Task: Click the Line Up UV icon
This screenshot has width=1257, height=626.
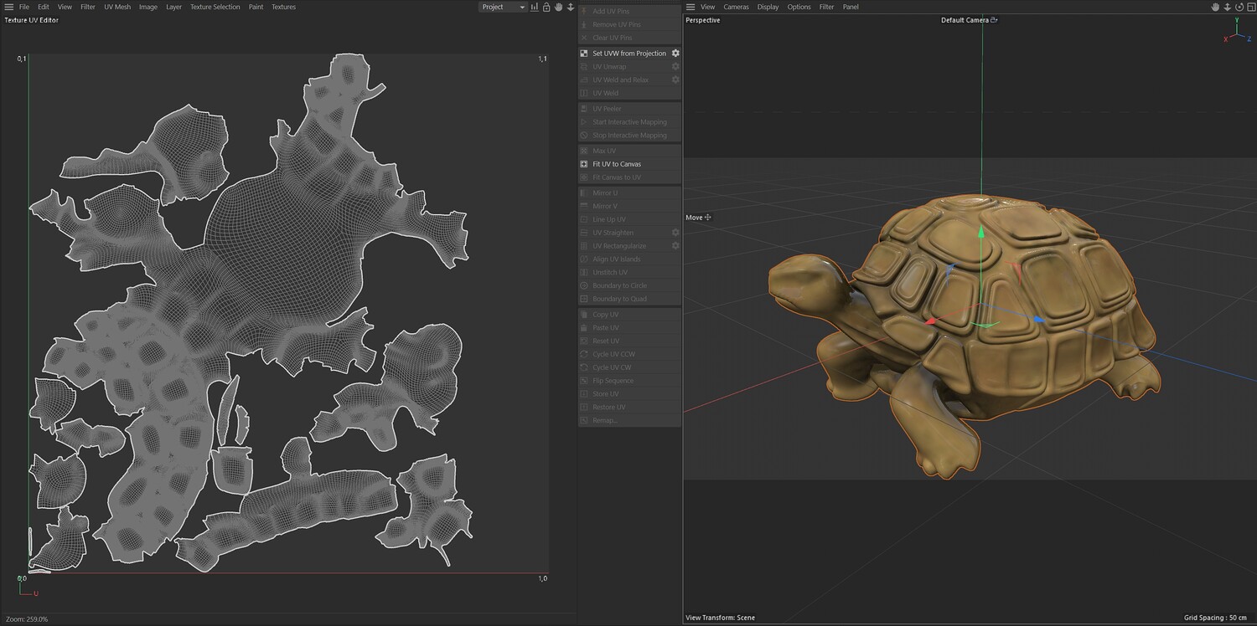Action: click(584, 219)
